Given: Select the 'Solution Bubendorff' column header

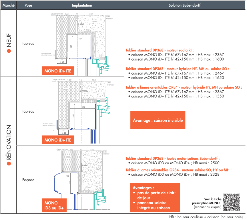Looking at the screenshot, I should [x=184, y=5].
